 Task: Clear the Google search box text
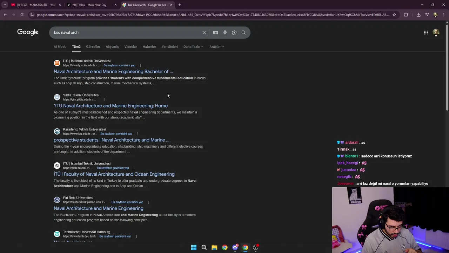[x=204, y=32]
